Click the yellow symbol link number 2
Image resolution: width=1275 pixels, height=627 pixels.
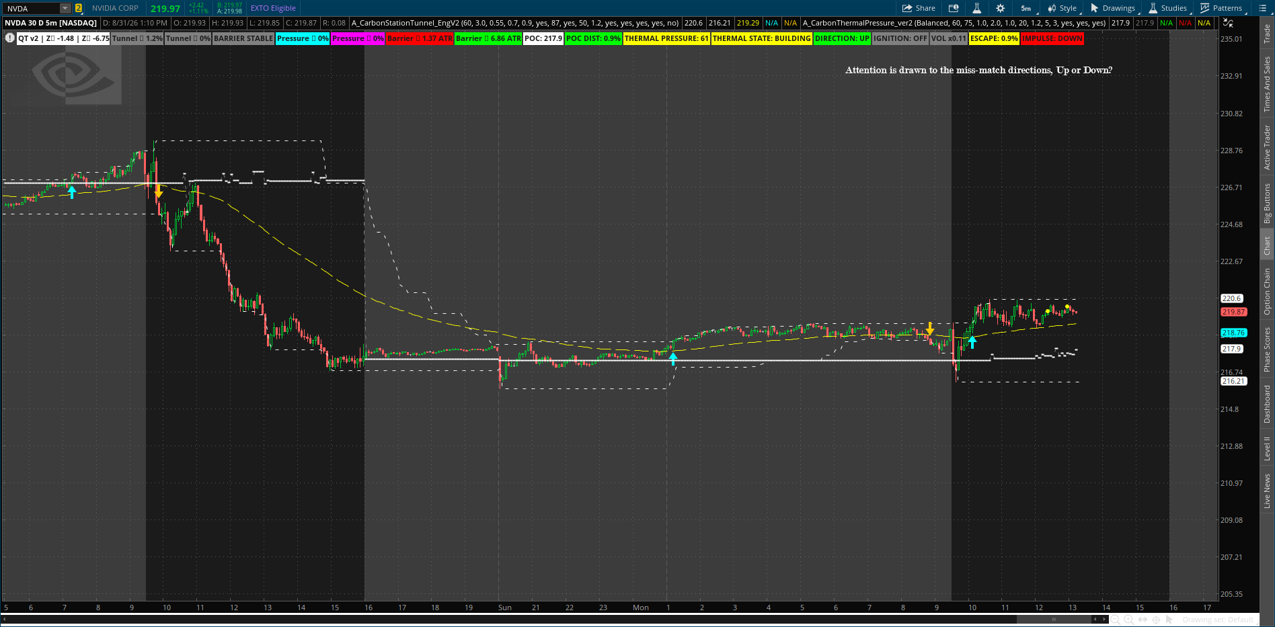click(79, 8)
